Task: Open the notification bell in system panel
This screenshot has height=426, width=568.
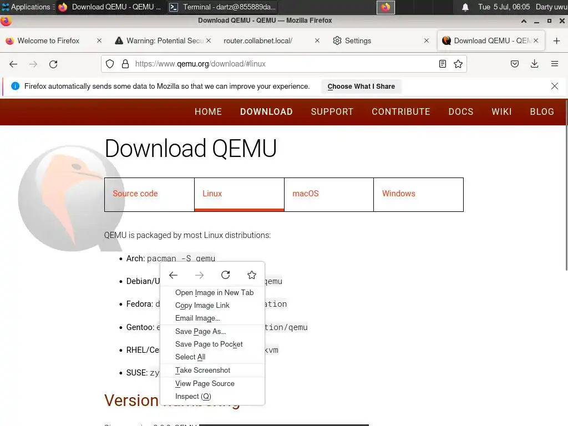Action: pos(465,7)
